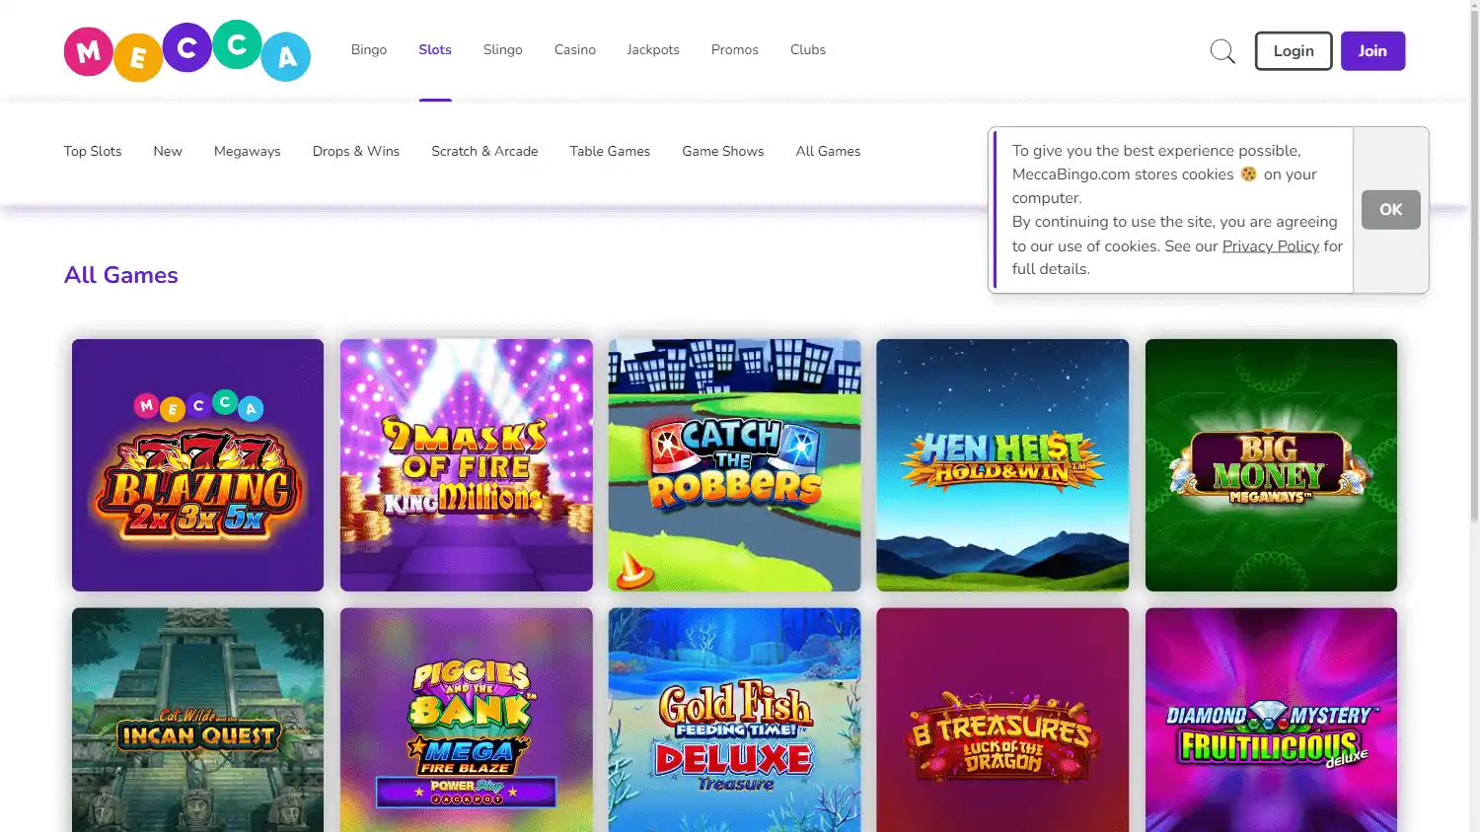Select the Slots navigation tab
The image size is (1480, 832).
435,49
